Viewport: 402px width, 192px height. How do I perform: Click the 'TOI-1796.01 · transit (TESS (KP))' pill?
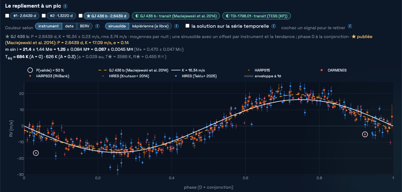coord(256,16)
